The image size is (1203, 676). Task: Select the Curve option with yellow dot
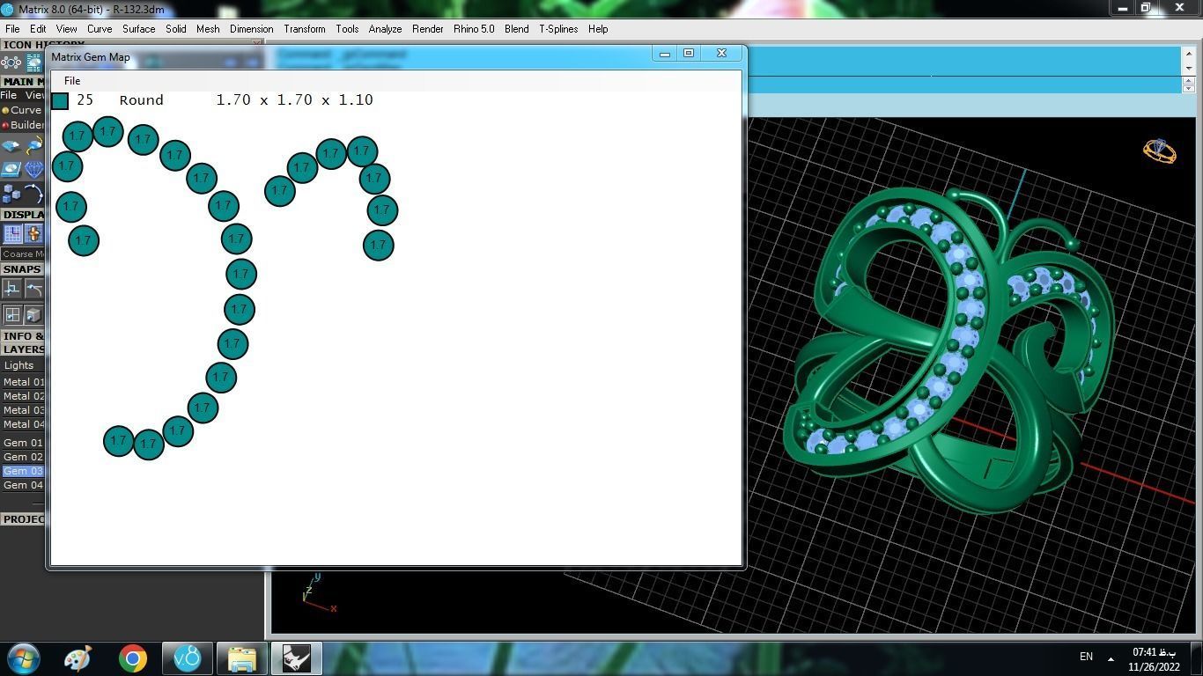pyautogui.click(x=22, y=110)
